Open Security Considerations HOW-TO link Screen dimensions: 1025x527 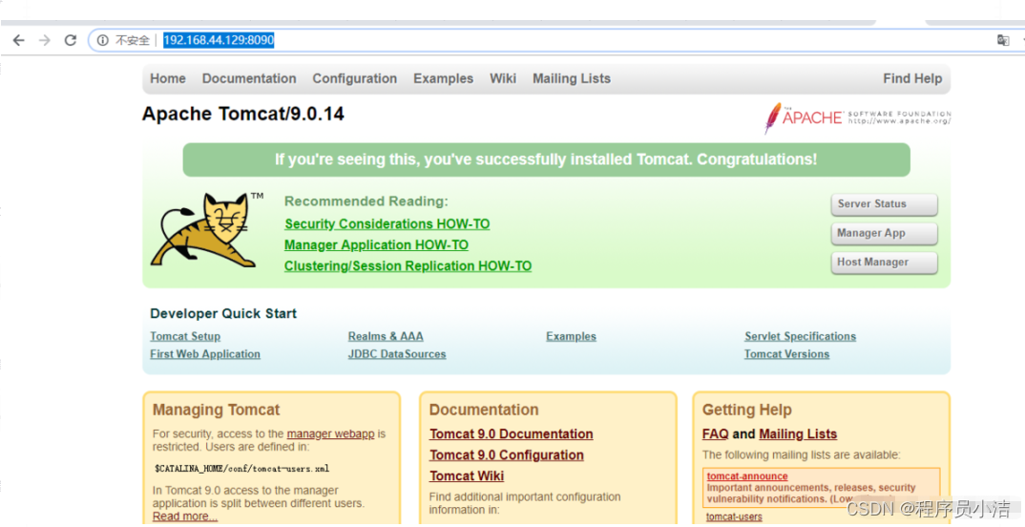pyautogui.click(x=387, y=224)
